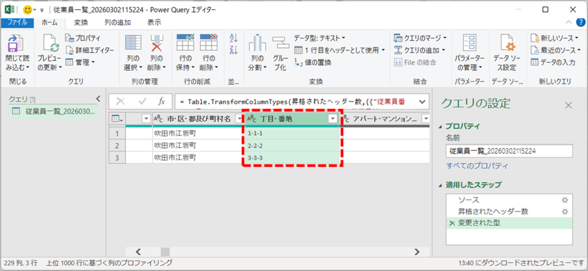Switch to the 表示 tab
This screenshot has height=271, width=588.
tap(154, 22)
